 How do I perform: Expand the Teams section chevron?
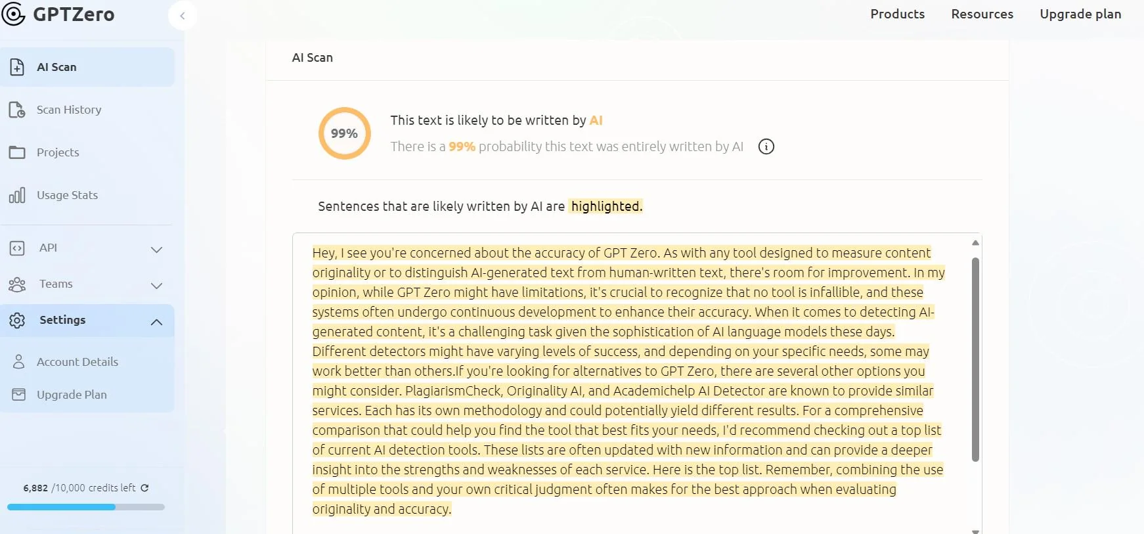(156, 286)
